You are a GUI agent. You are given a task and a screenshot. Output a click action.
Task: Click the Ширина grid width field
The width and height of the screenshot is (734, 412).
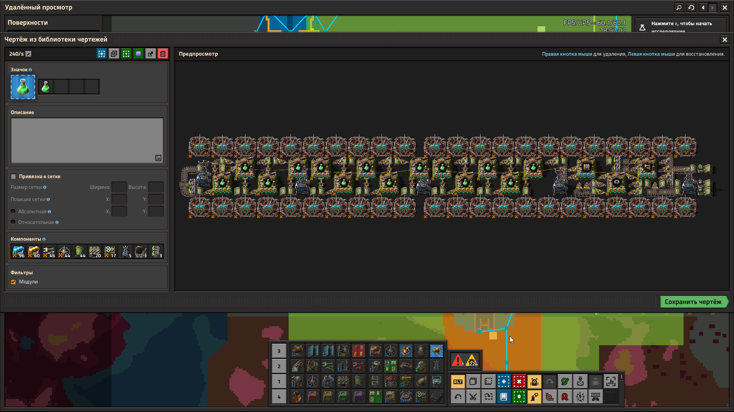[119, 187]
